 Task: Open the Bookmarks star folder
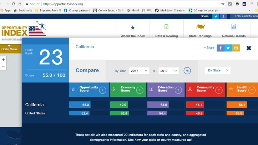[23, 10]
